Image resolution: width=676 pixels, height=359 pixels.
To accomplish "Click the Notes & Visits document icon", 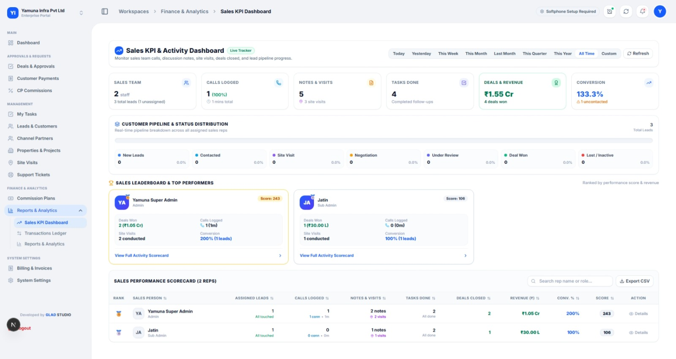I will point(371,83).
